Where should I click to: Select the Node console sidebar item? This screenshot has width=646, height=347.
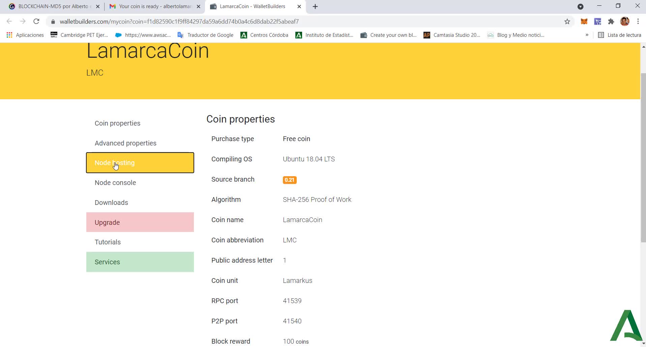pos(115,183)
